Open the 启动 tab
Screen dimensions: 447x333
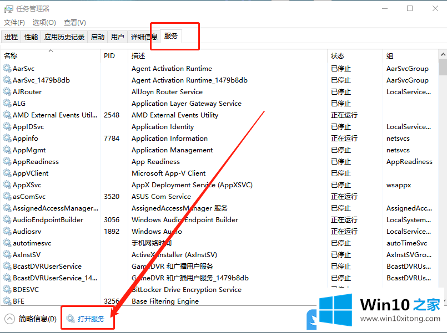click(x=98, y=37)
